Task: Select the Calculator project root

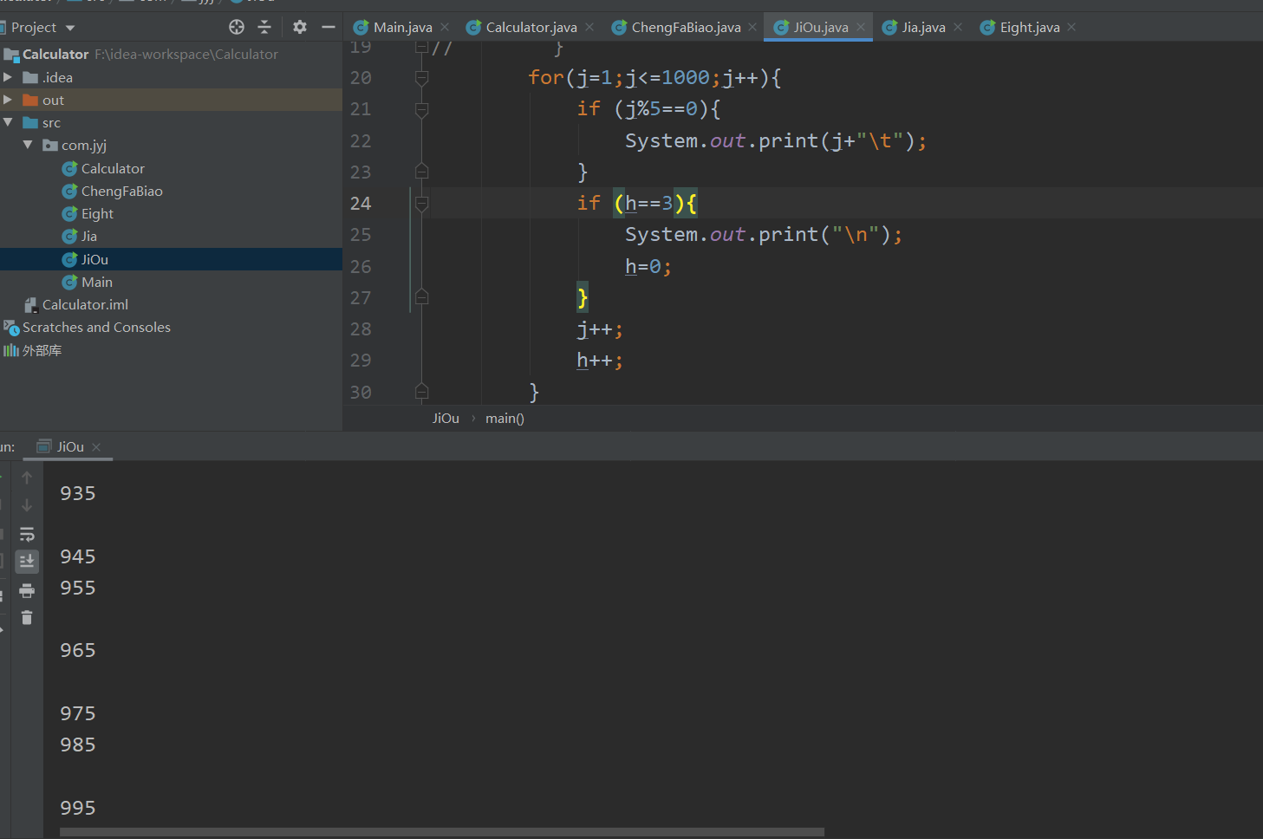Action: [x=171, y=55]
